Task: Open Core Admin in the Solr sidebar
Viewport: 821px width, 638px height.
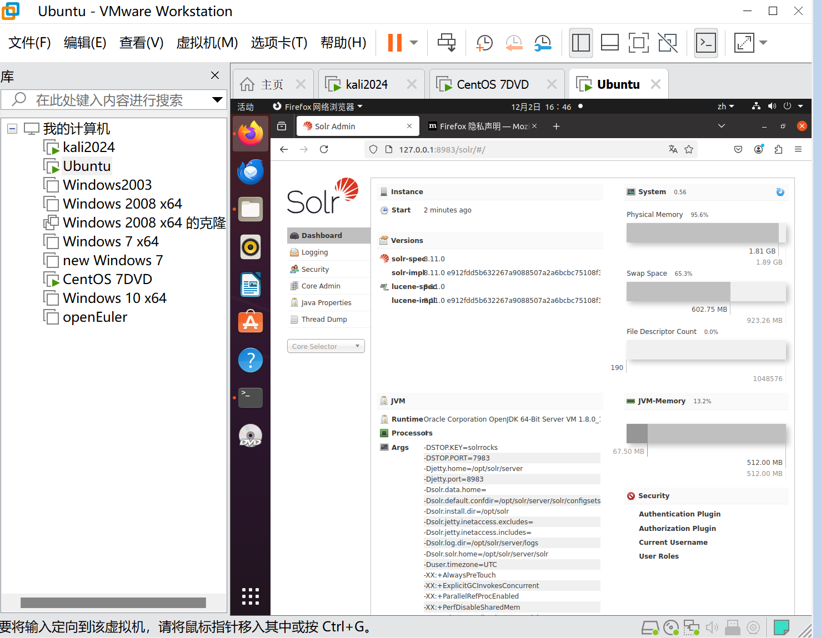Action: tap(329, 286)
